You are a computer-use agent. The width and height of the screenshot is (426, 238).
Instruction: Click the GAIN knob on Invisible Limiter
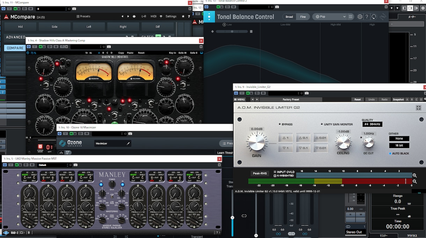(x=256, y=142)
